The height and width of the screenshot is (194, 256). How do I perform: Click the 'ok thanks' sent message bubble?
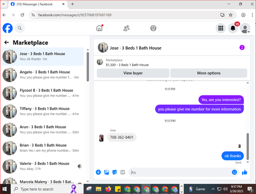coord(232,156)
